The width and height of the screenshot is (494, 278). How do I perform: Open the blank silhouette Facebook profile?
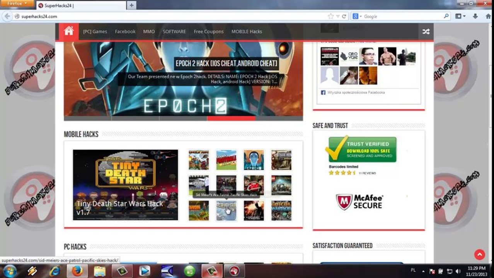[330, 75]
